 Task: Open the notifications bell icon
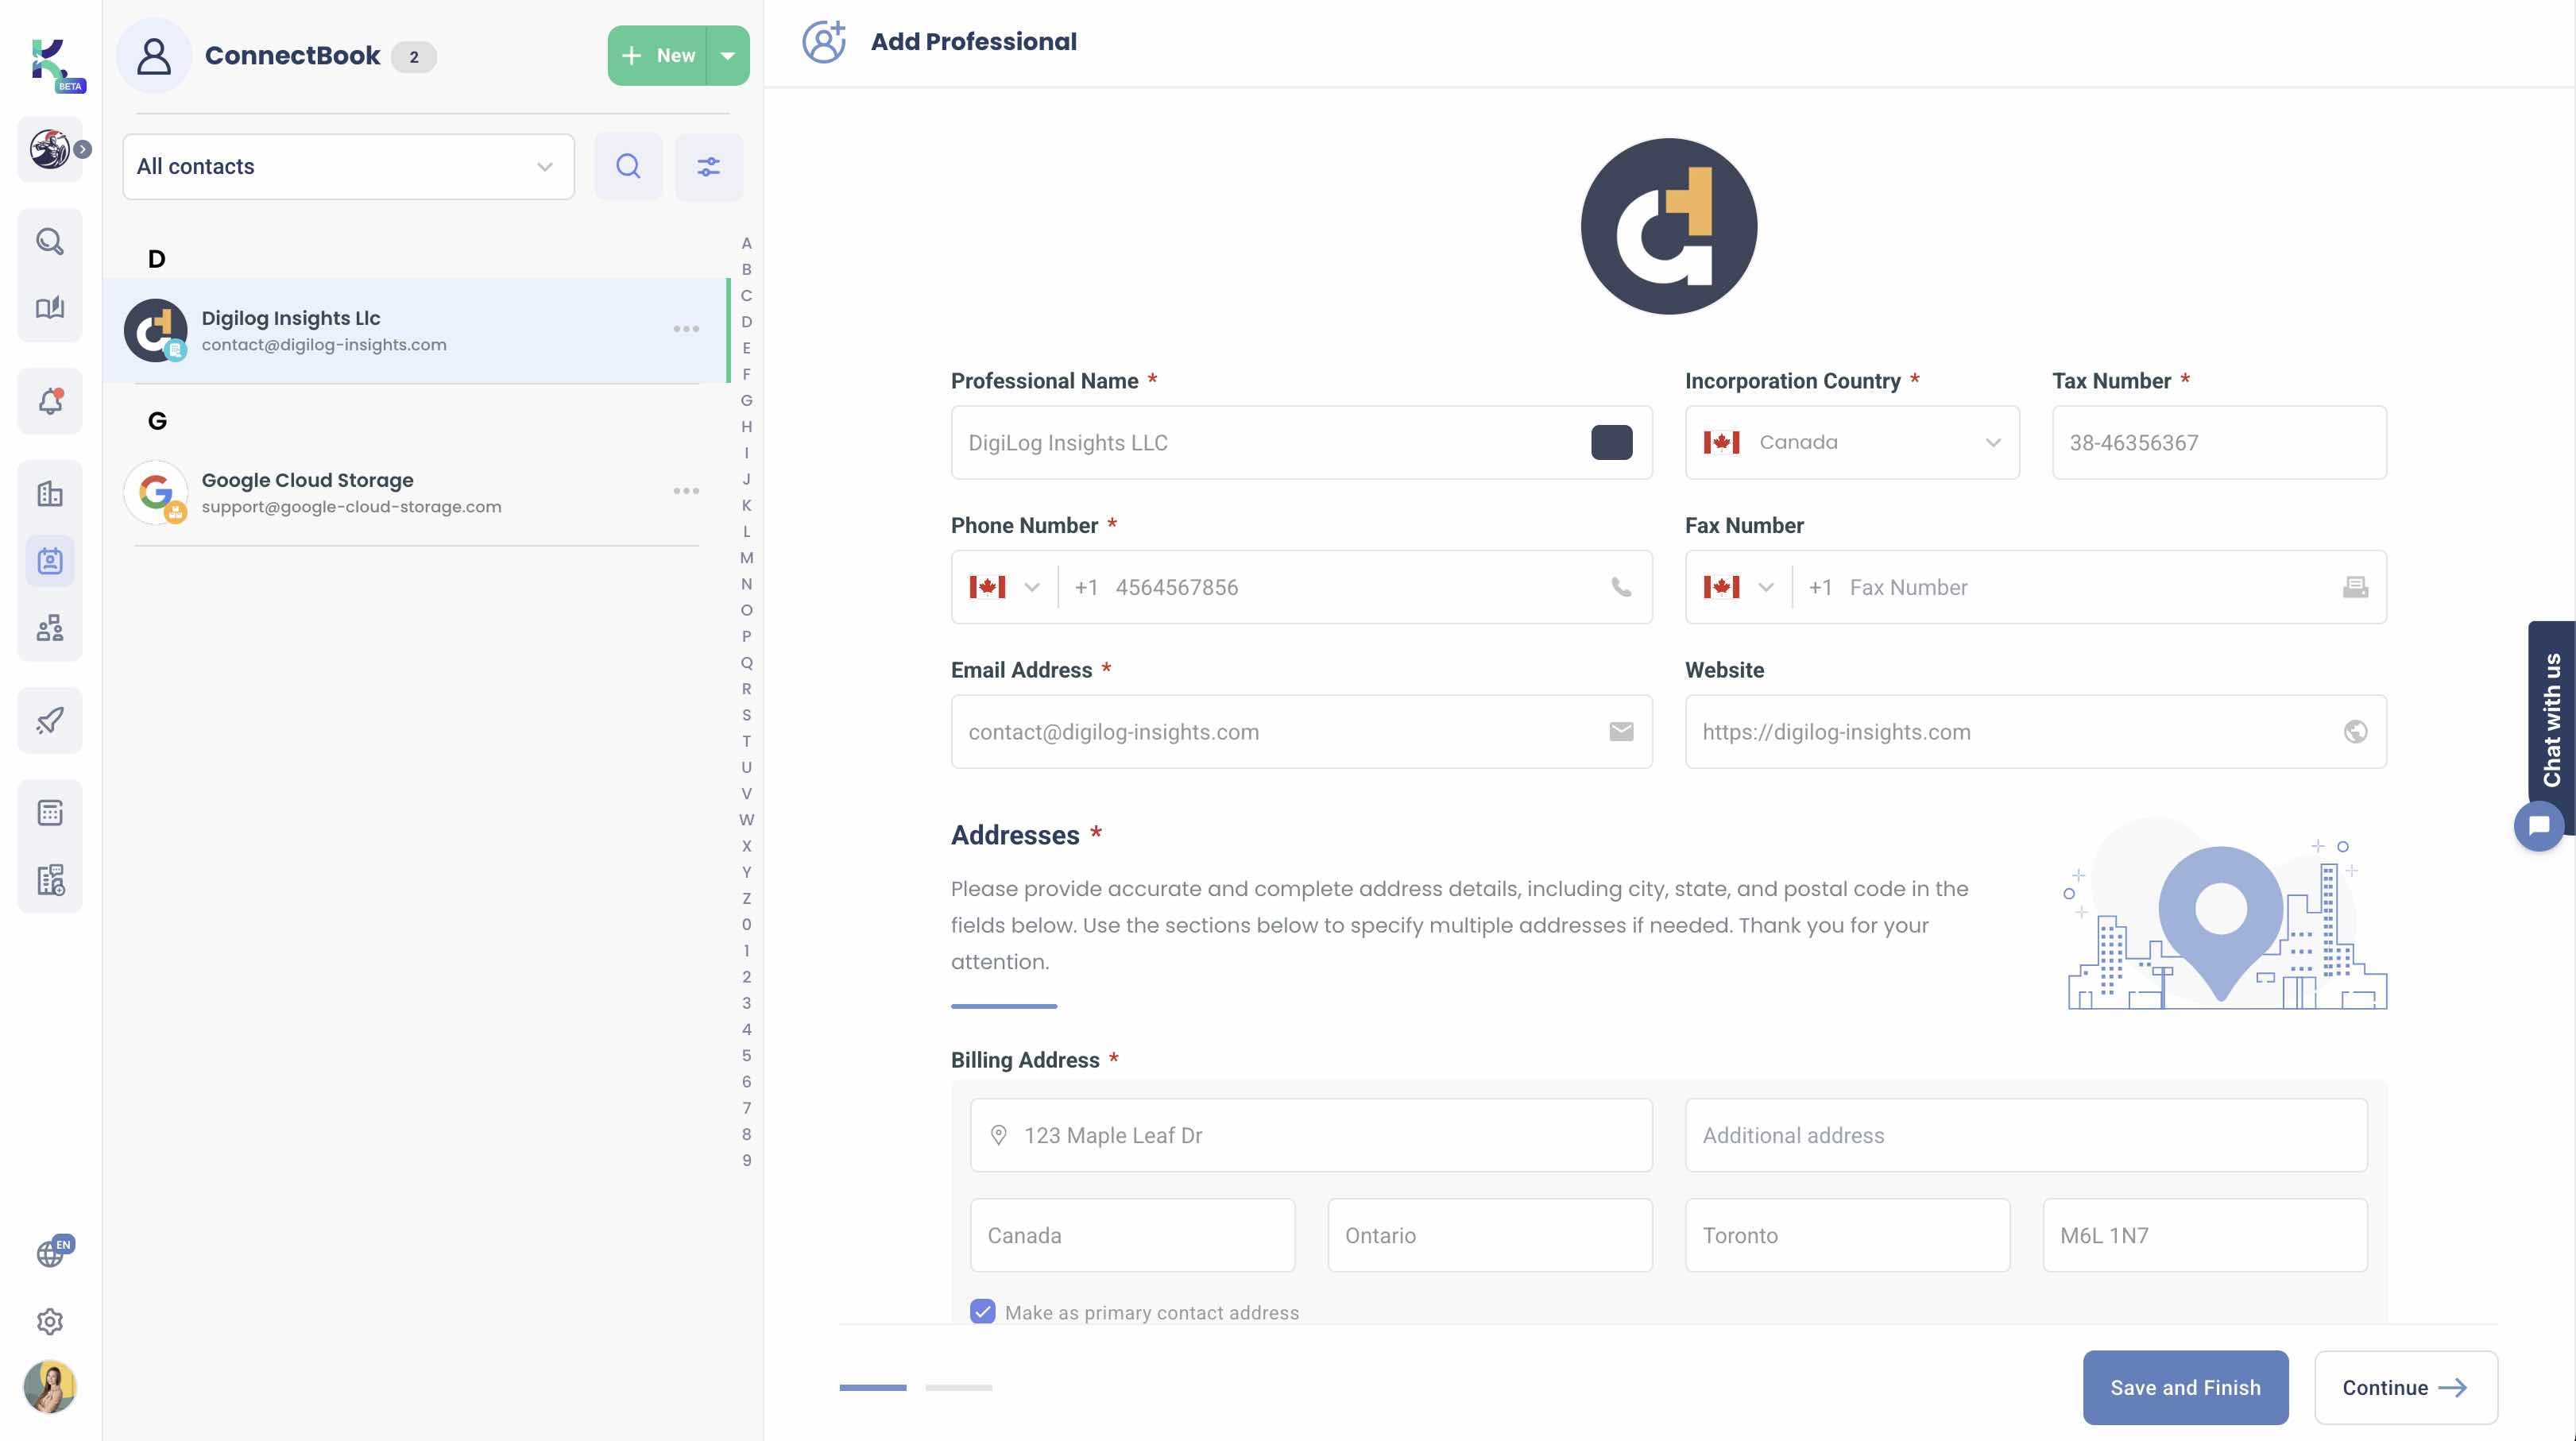point(50,400)
